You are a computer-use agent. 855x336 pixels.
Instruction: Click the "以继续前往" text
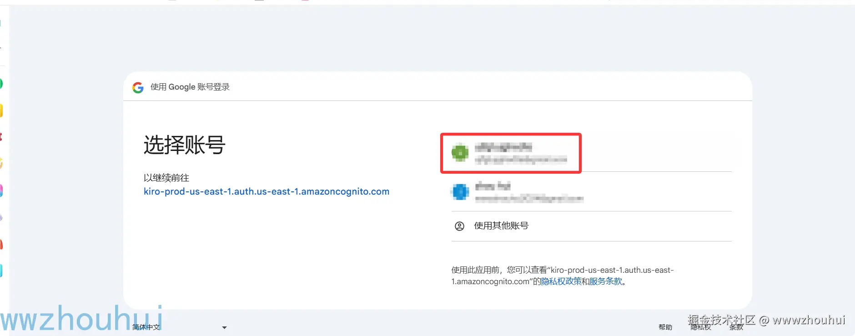coord(166,178)
